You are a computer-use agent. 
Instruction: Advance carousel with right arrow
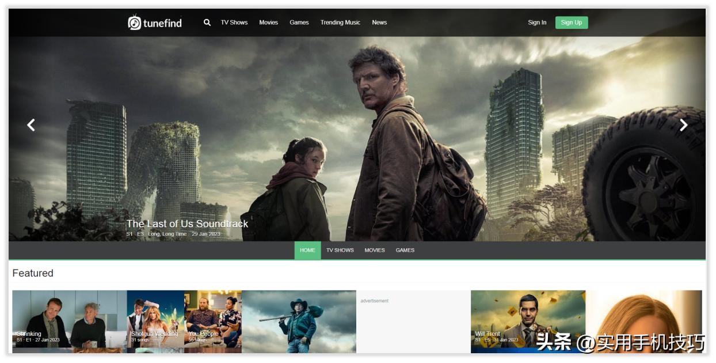point(683,125)
